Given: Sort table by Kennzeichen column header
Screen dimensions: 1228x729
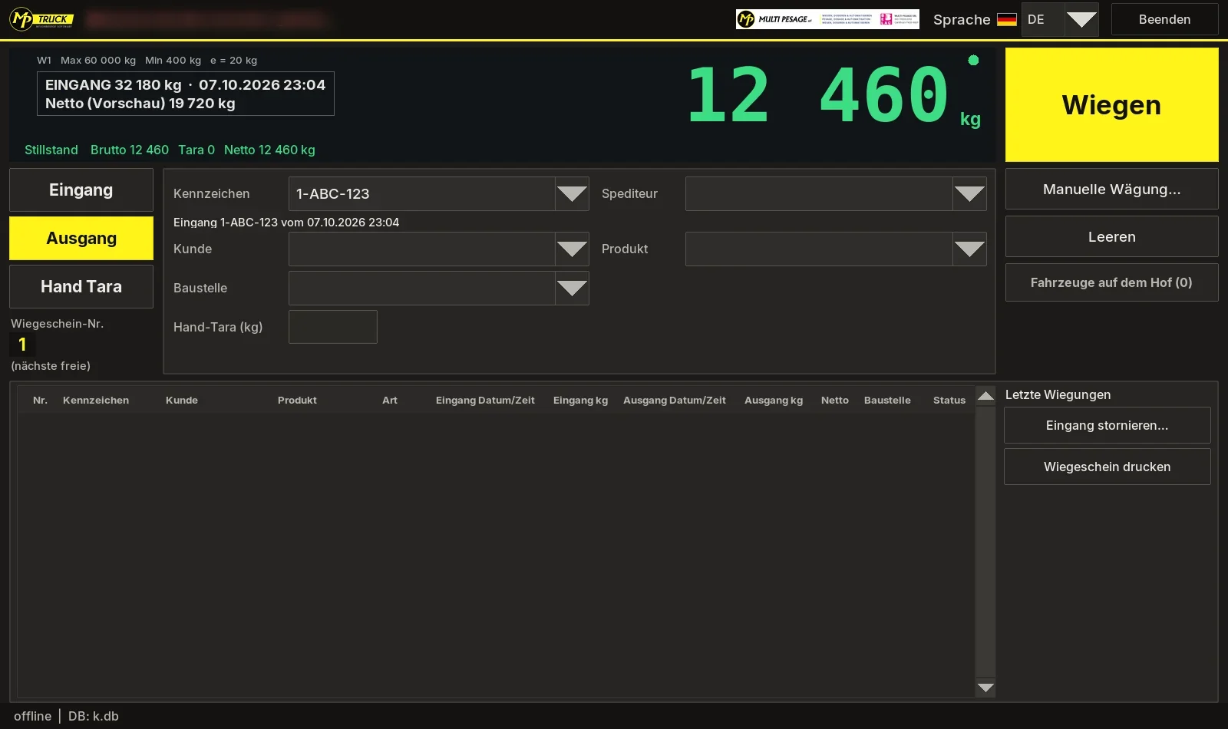Looking at the screenshot, I should click(x=96, y=401).
